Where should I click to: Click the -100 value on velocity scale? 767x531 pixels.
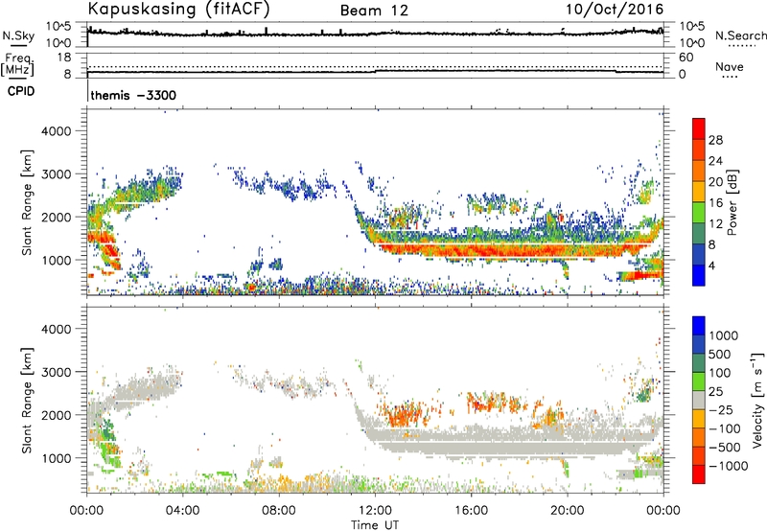tap(725, 428)
